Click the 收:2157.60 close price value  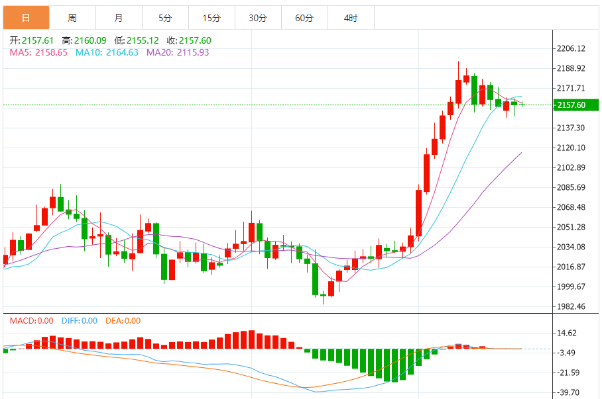(x=189, y=40)
